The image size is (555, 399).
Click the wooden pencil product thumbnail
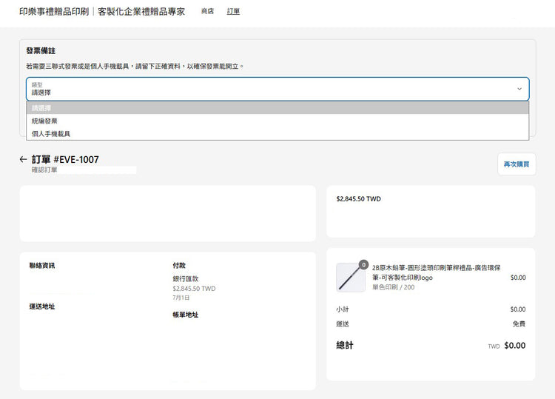pyautogui.click(x=350, y=278)
